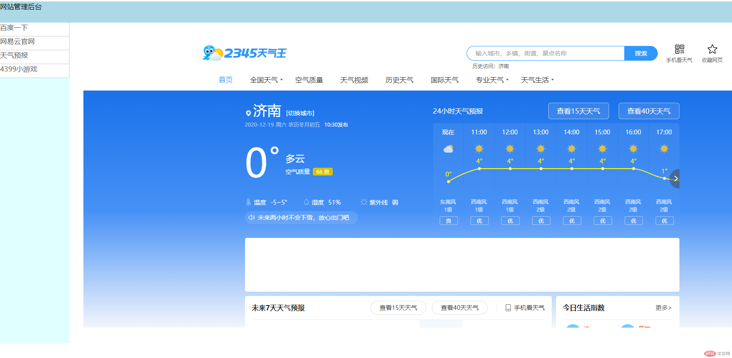Click the php中文网 logo
732x358 pixels.
click(x=717, y=354)
